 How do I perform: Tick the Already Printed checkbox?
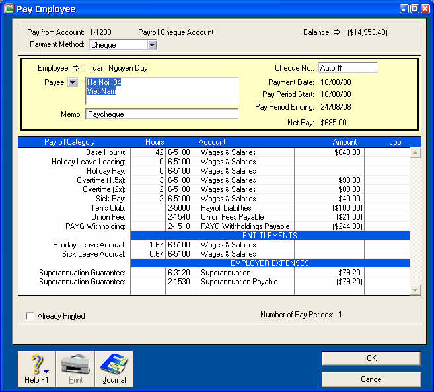[x=30, y=317]
